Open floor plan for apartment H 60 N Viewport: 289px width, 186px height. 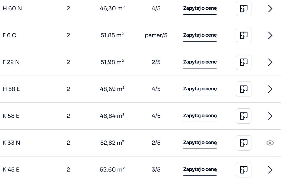(x=243, y=9)
